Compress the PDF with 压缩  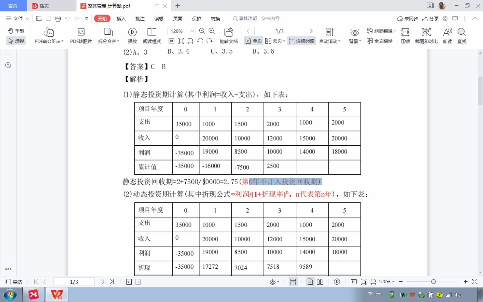pyautogui.click(x=405, y=36)
